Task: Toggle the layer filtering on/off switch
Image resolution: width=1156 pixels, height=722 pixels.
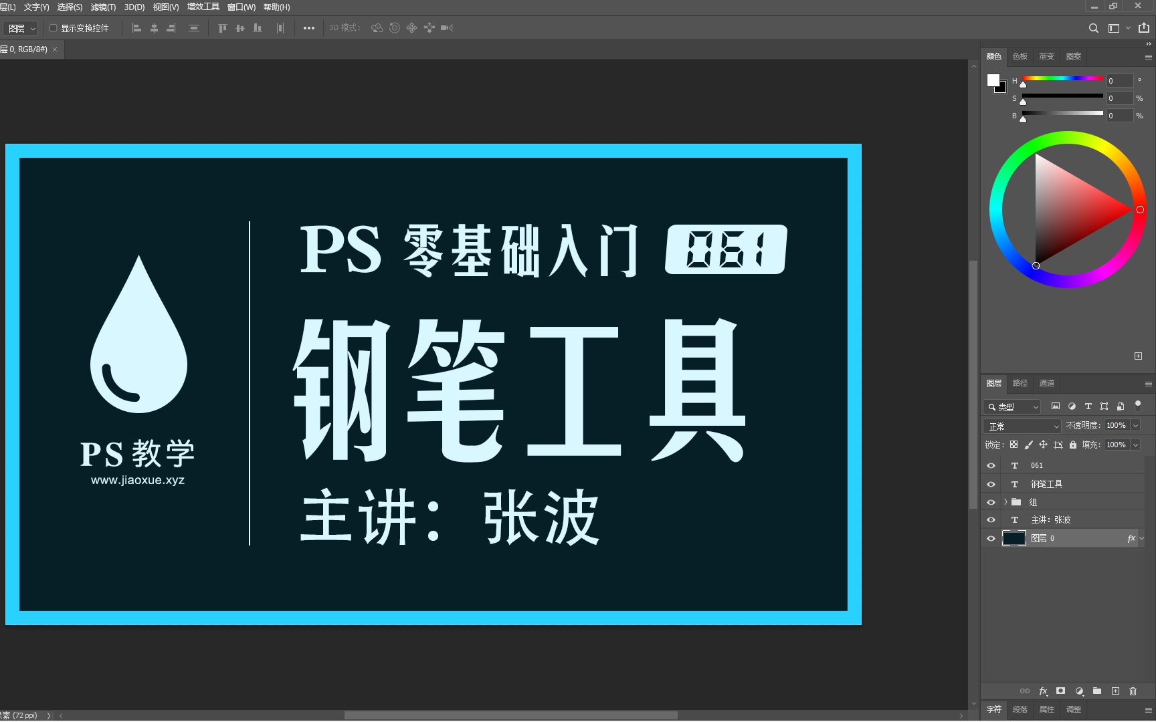Action: (1138, 405)
